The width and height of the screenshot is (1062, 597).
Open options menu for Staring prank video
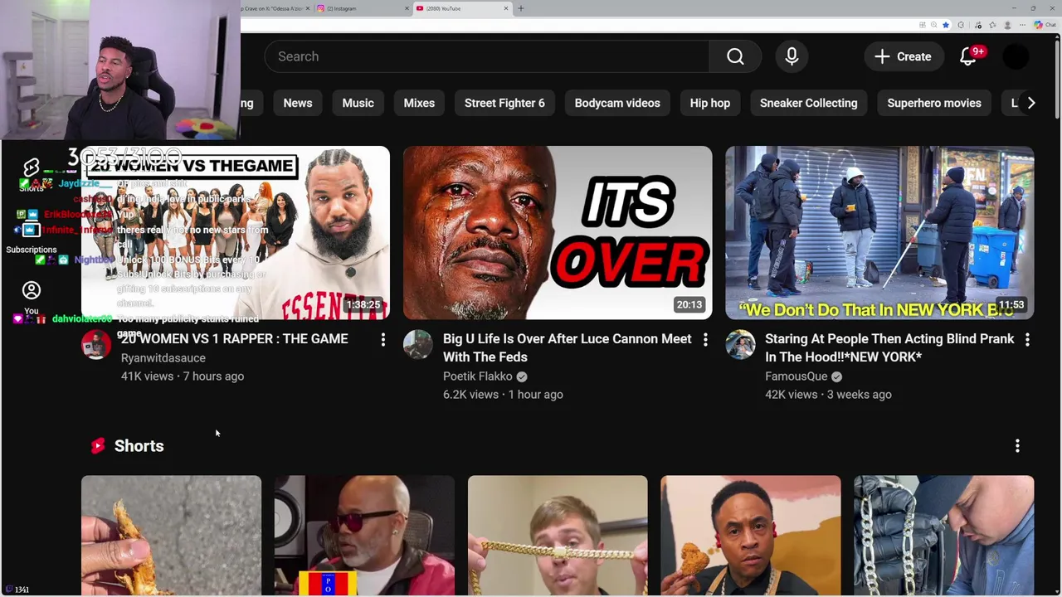[1027, 339]
